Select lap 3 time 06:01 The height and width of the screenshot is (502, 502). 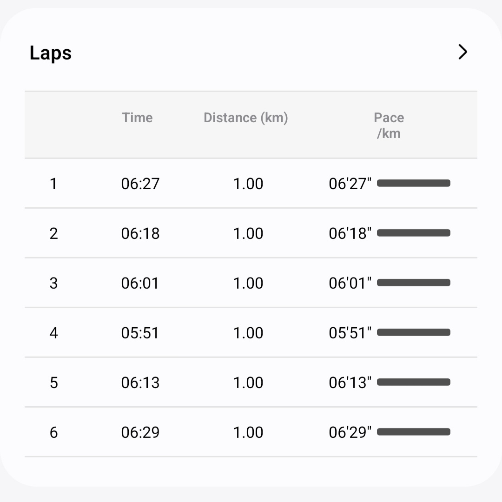pos(140,284)
